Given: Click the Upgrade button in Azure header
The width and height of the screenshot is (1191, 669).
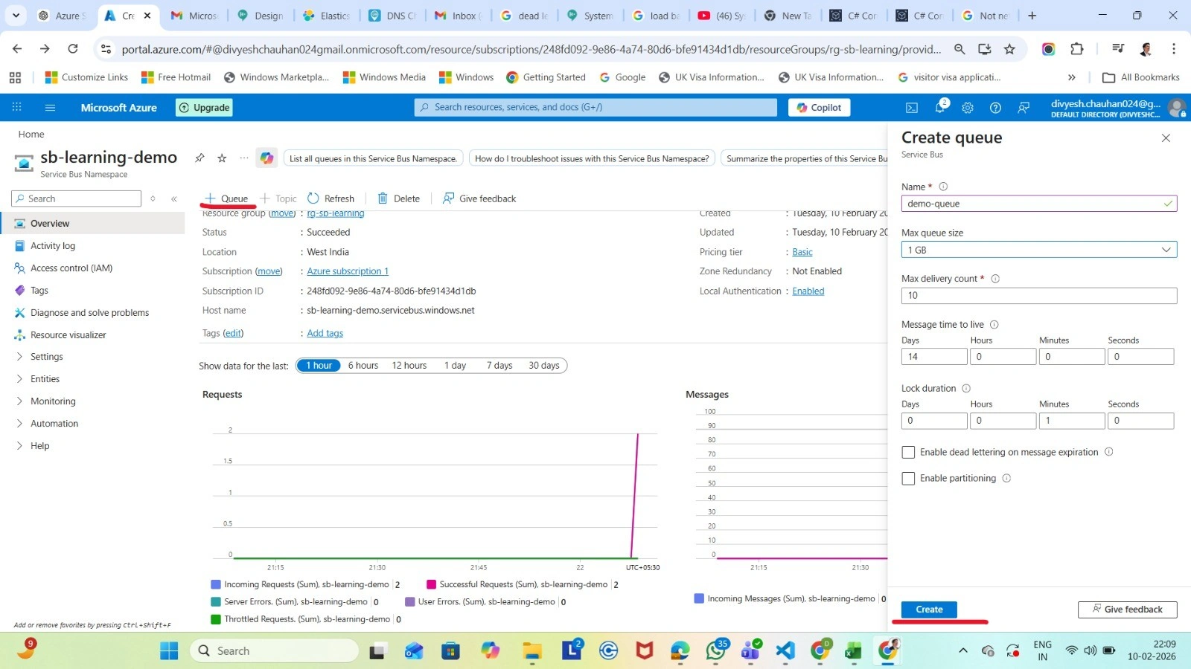Looking at the screenshot, I should [x=205, y=108].
